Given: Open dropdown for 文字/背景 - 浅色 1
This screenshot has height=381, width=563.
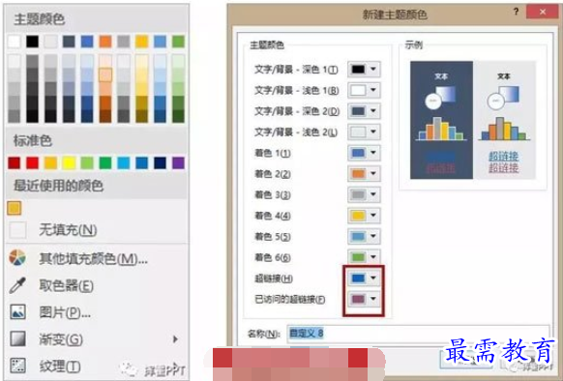Looking at the screenshot, I should point(364,90).
